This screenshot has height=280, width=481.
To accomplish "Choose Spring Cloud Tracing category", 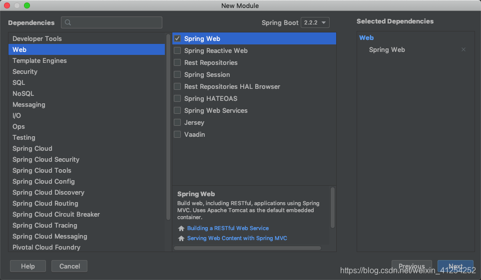I will [87, 226].
